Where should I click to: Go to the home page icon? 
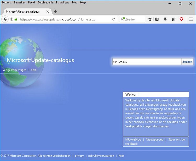click(x=173, y=19)
